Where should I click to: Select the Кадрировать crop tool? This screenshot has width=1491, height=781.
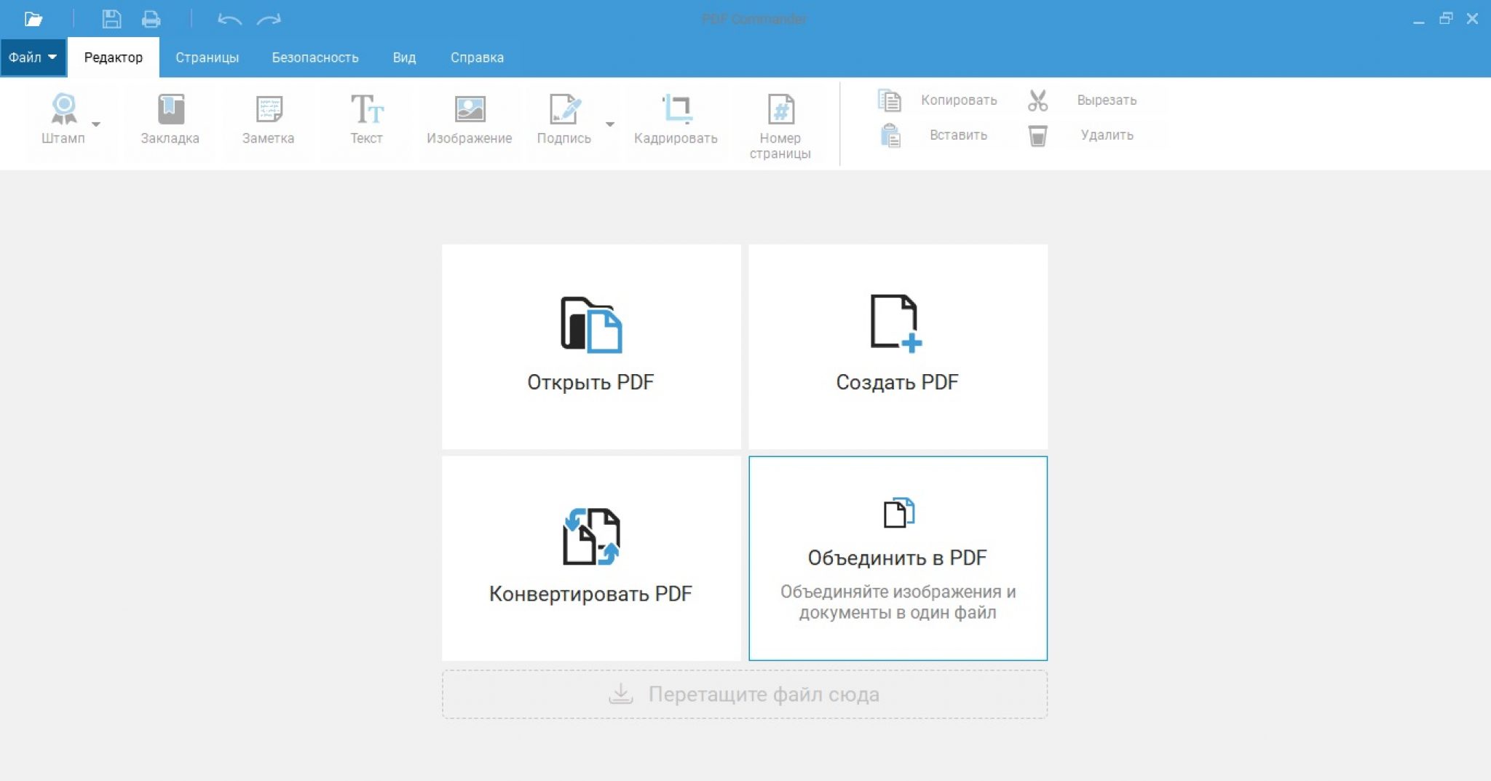(676, 119)
